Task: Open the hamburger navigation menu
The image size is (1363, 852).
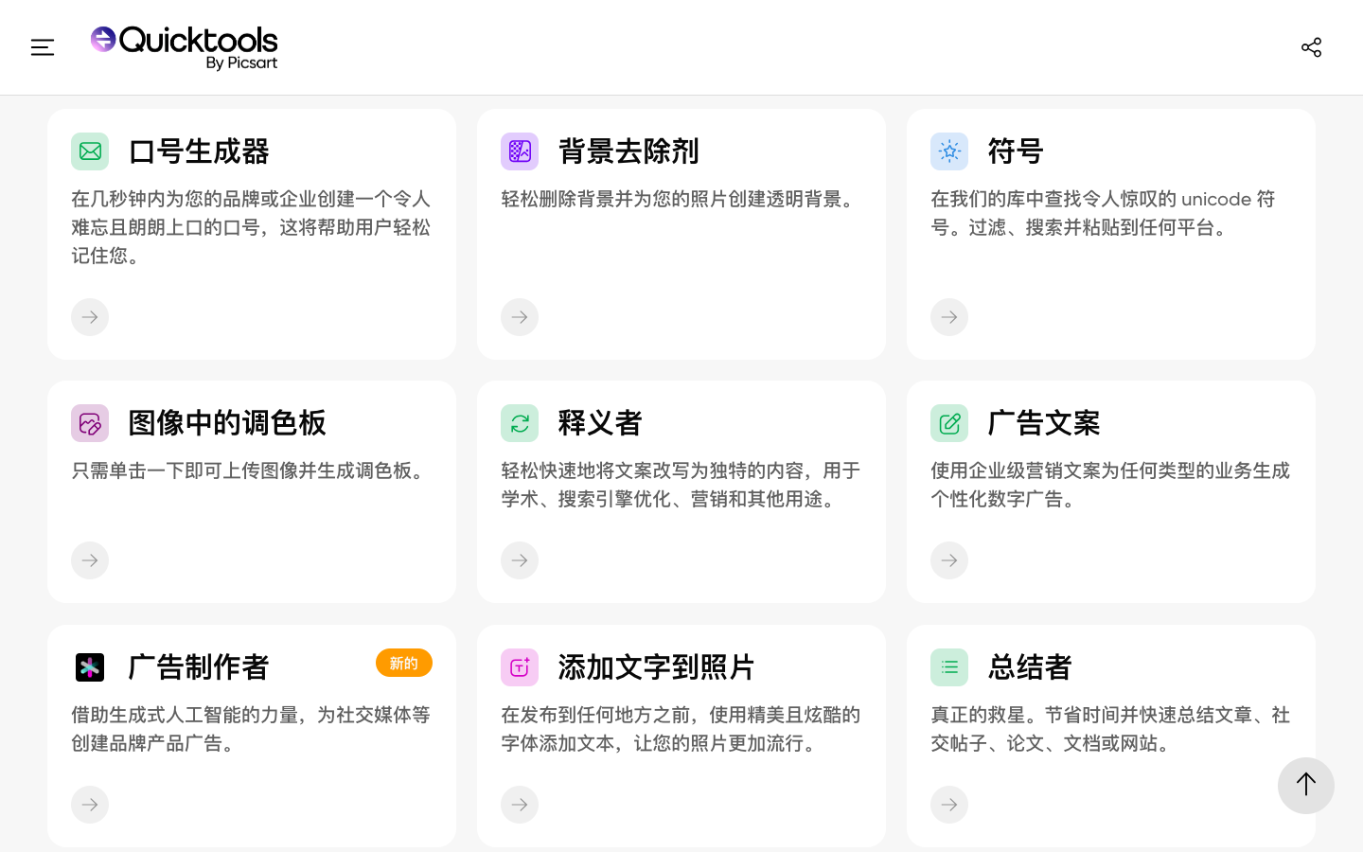Action: tap(43, 46)
